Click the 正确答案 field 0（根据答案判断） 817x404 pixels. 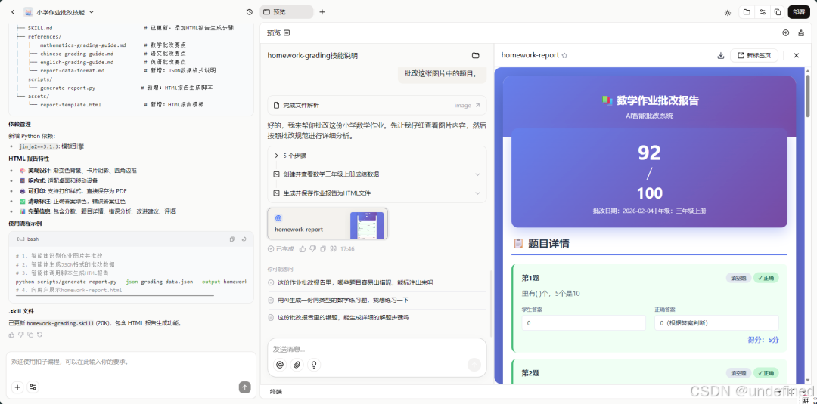tap(716, 323)
